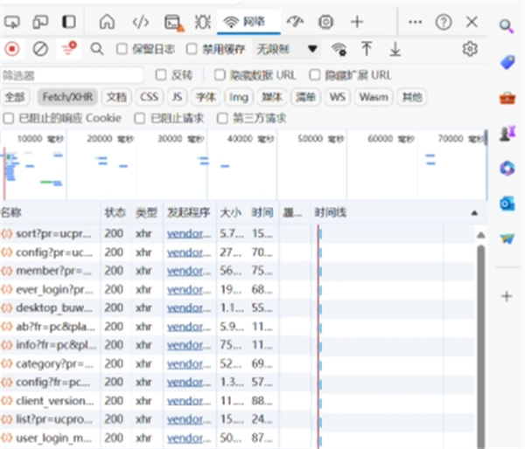
Task: Toggle the sidebar dock panel icon
Action: click(69, 22)
